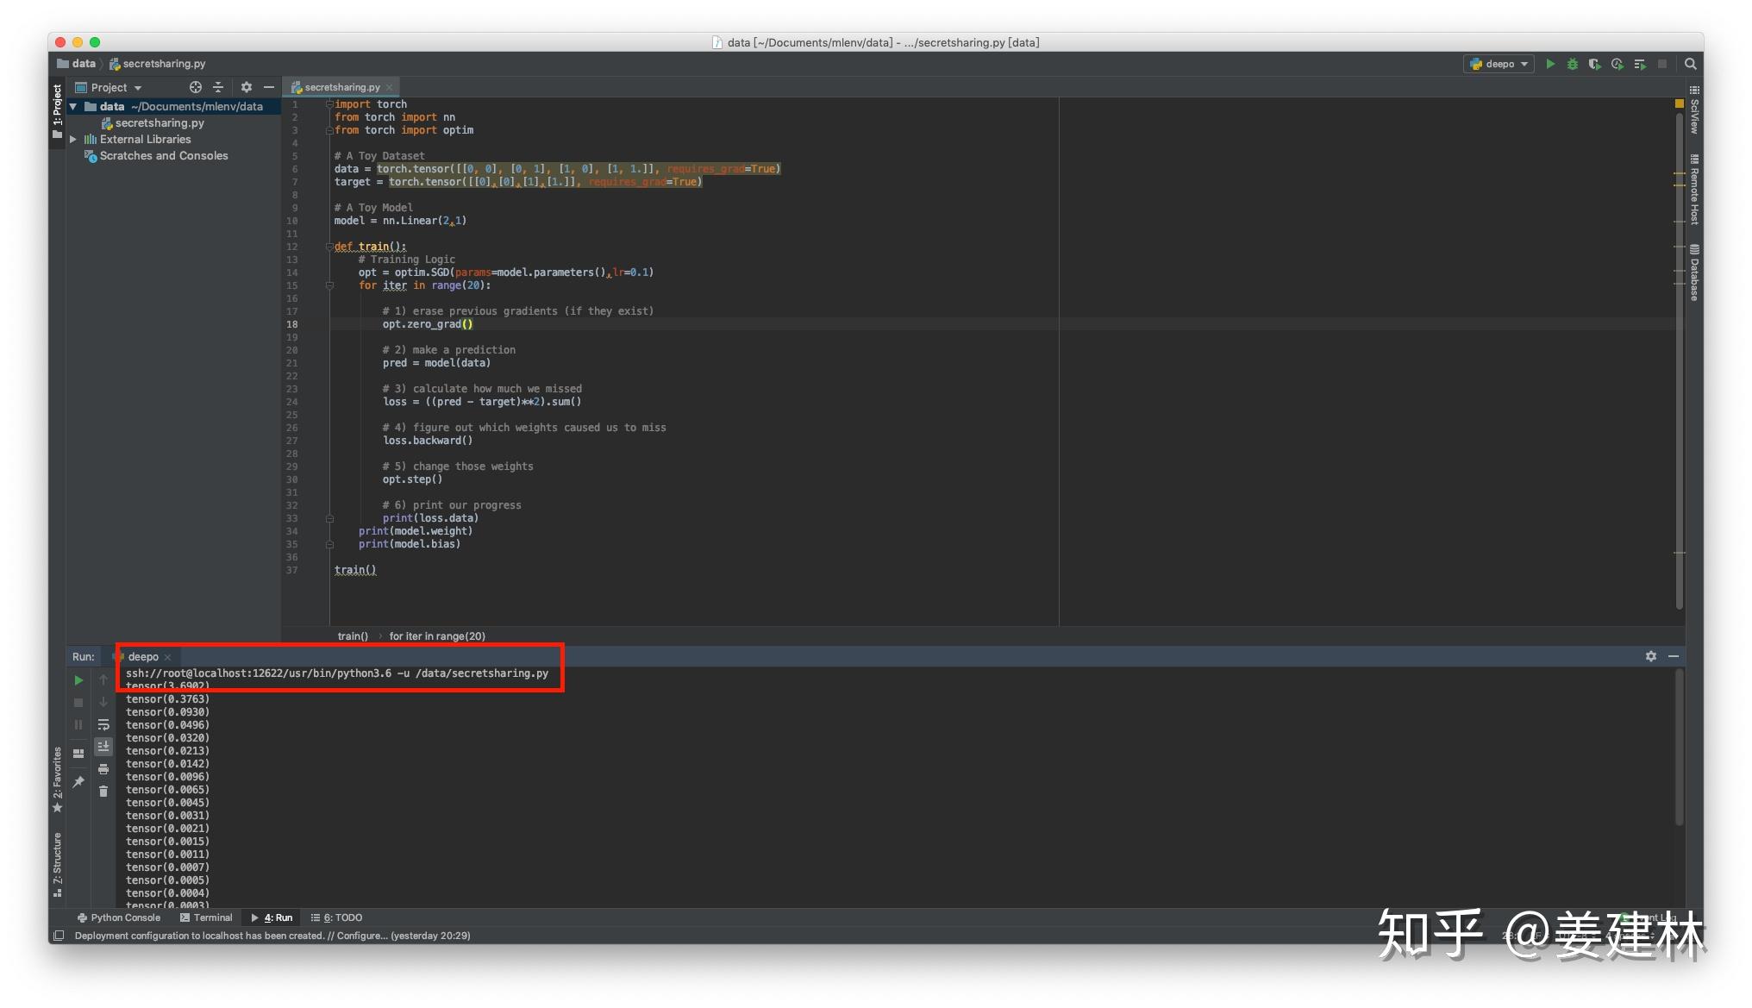Viewport: 1752px width, 1008px height.
Task: Locate current file with the crosshair icon
Action: click(x=196, y=87)
